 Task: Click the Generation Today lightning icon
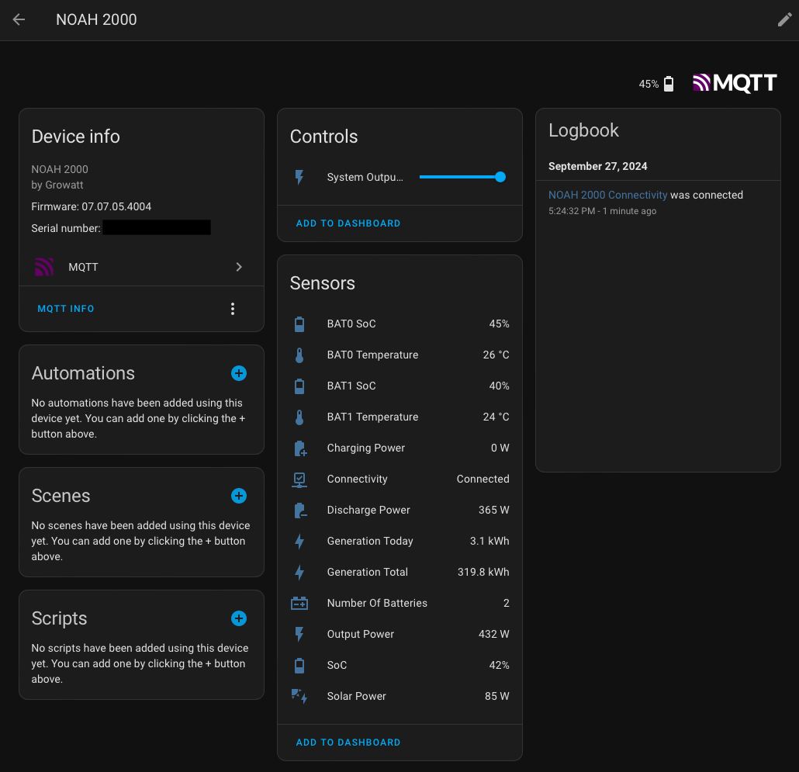tap(299, 541)
